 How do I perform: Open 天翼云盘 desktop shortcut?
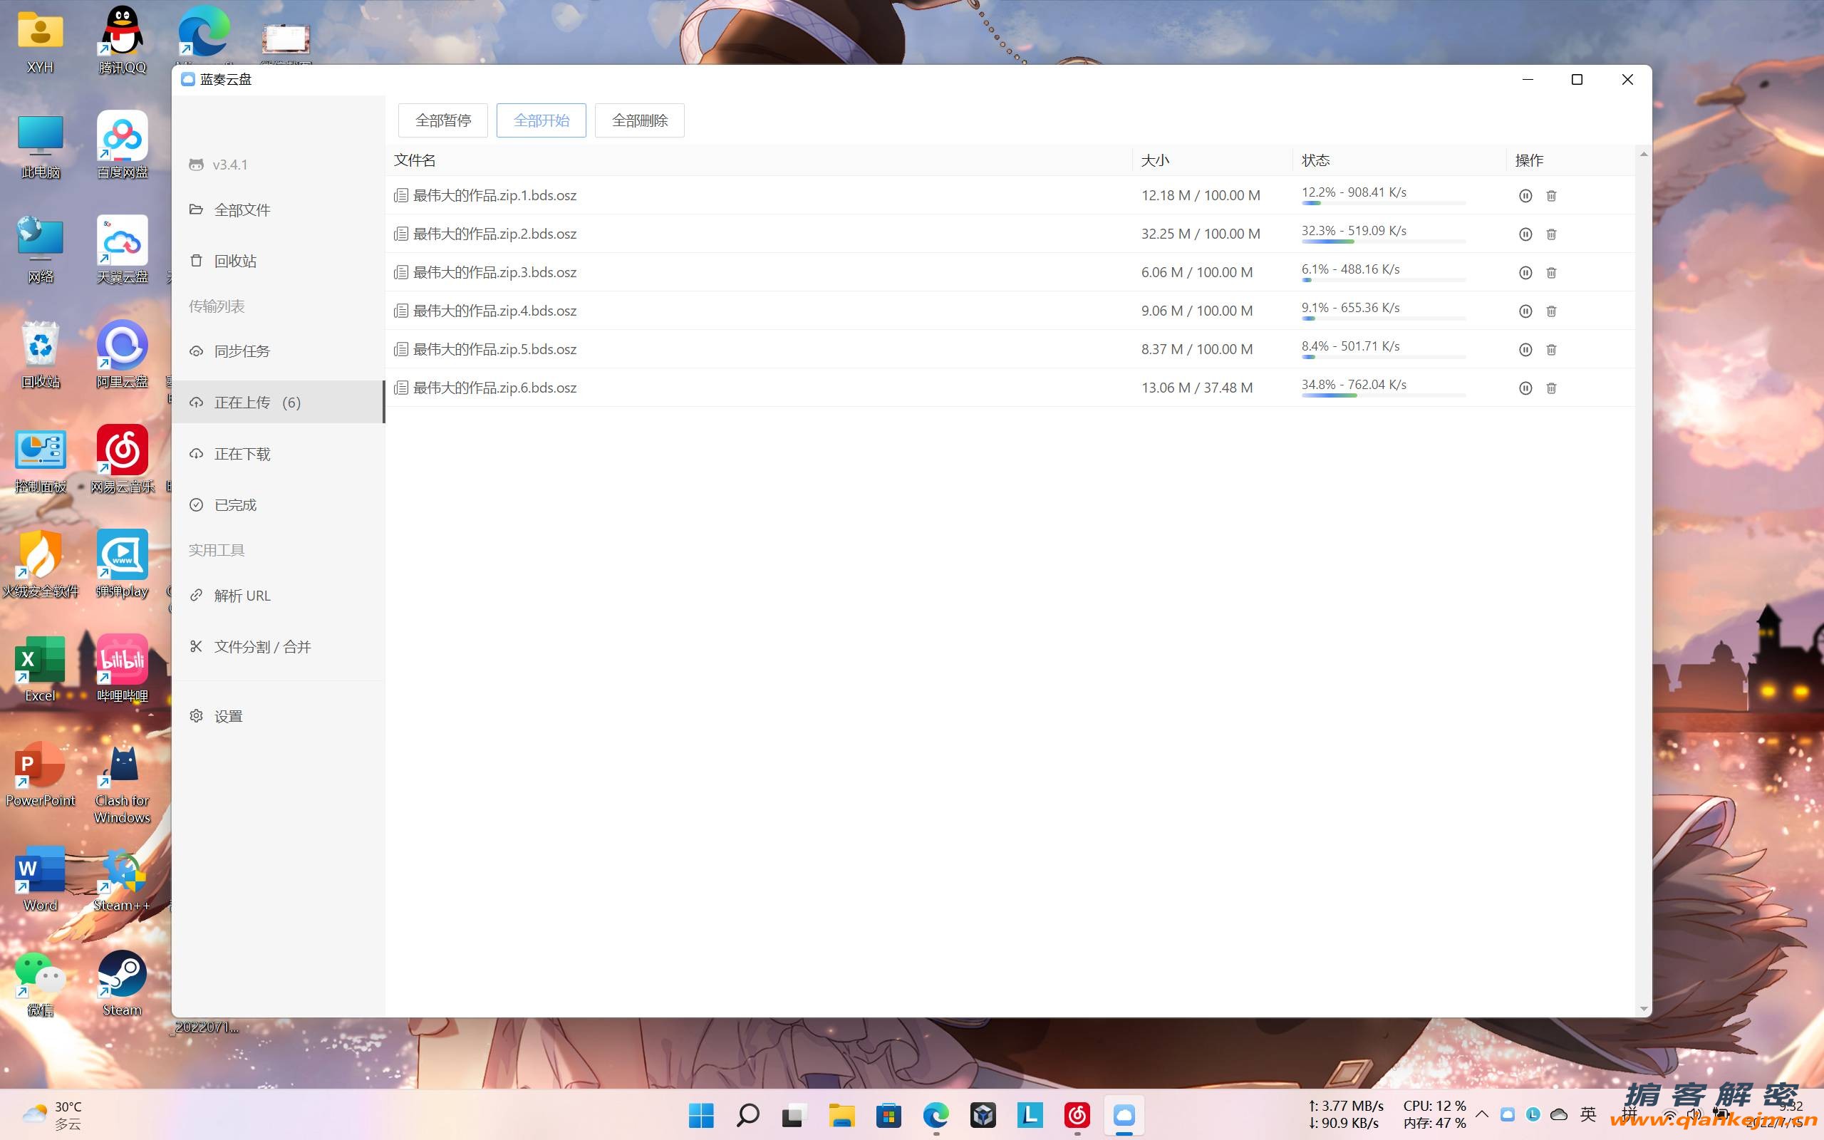tap(122, 249)
